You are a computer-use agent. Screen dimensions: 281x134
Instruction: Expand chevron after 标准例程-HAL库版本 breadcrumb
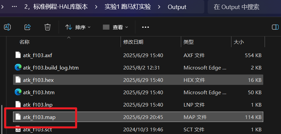click(96, 7)
